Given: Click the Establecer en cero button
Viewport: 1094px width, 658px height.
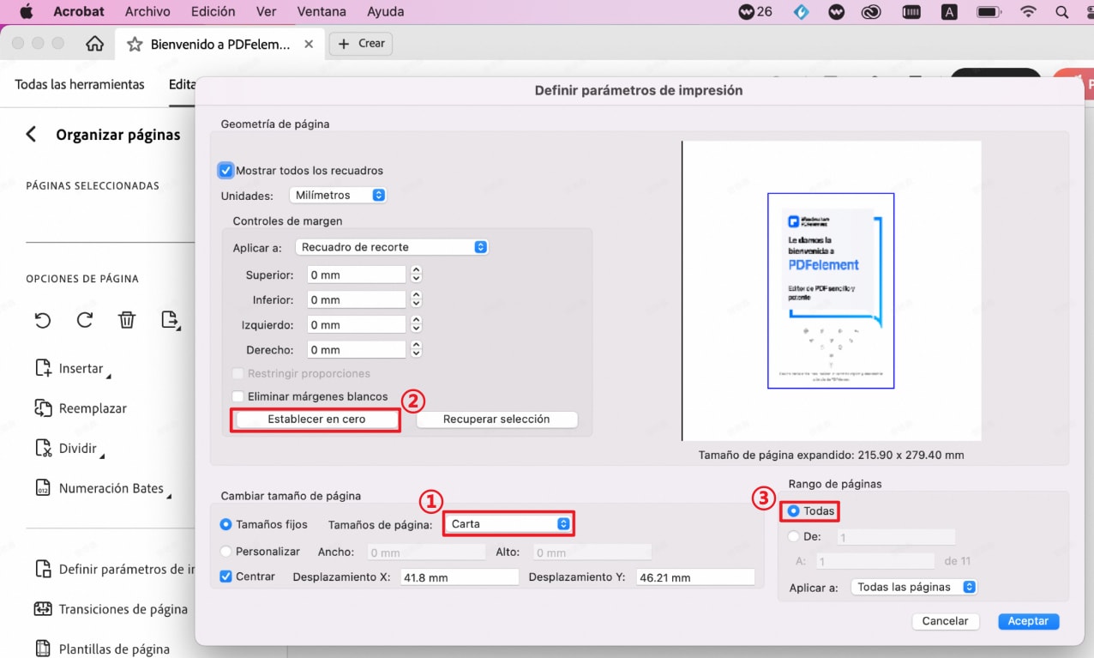Looking at the screenshot, I should (x=315, y=420).
